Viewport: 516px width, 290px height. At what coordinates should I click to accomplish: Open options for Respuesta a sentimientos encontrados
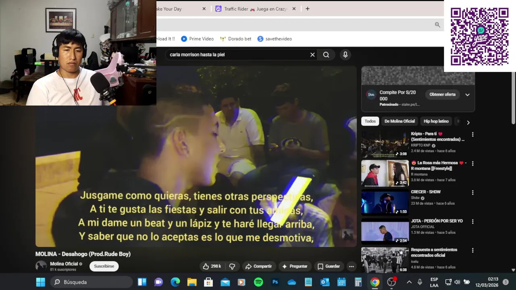(473, 251)
